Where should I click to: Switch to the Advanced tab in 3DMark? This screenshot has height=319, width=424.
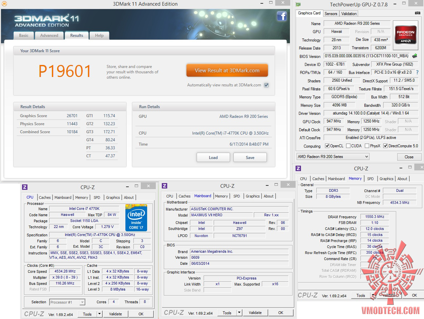point(49,35)
